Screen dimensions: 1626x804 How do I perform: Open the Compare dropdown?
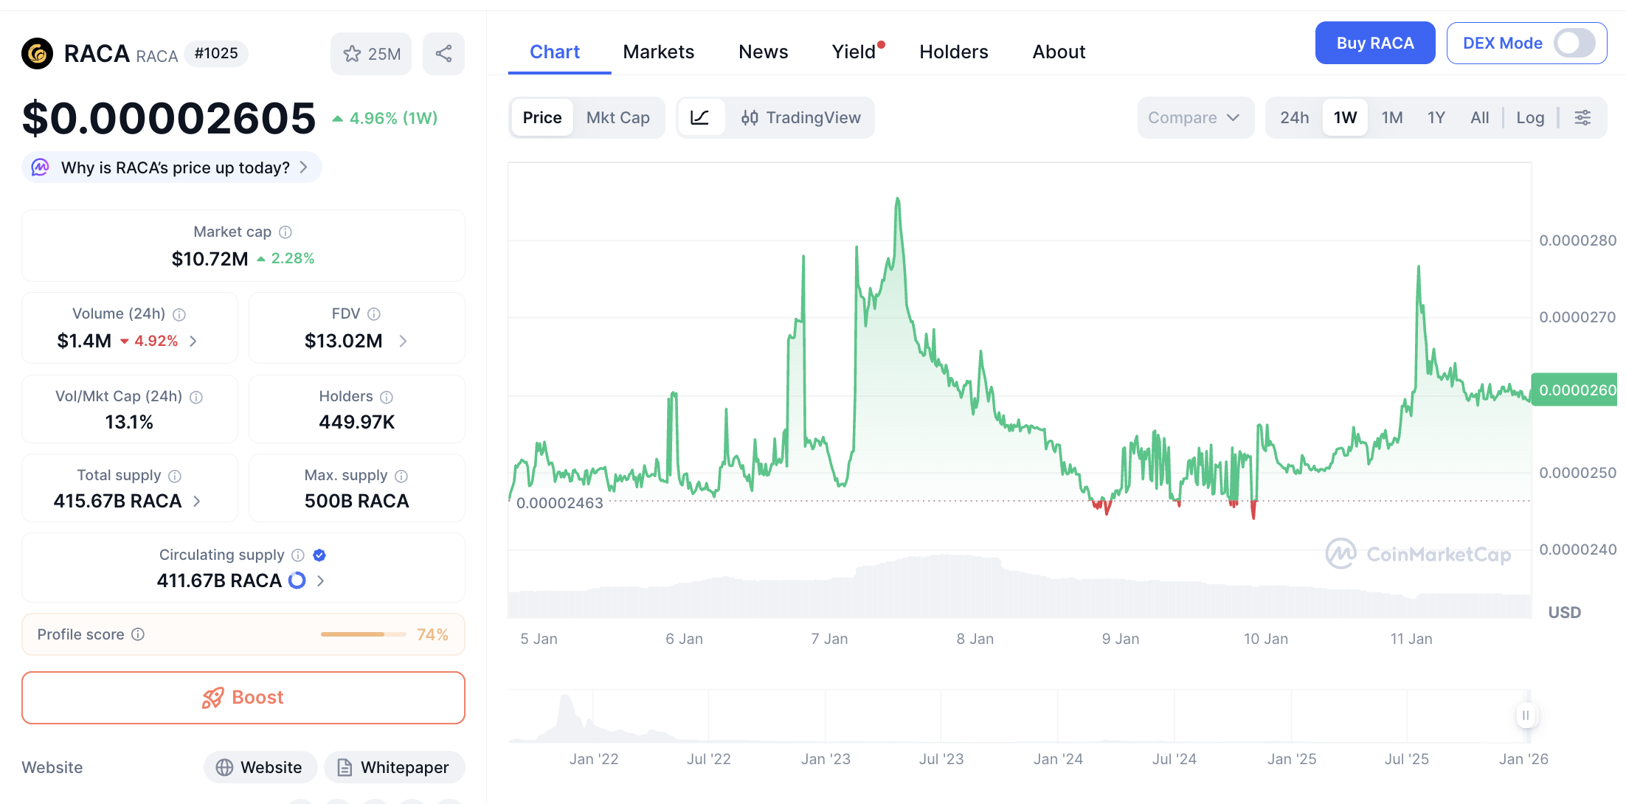(1194, 117)
